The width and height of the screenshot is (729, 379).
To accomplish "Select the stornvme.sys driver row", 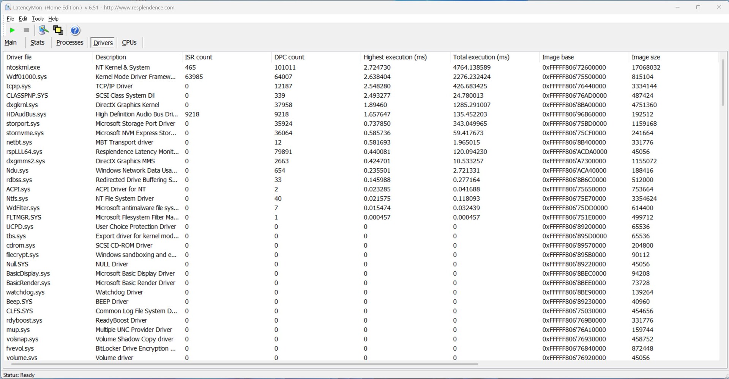I will 361,133.
